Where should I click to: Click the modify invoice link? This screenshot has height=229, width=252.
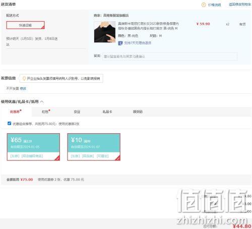click(x=23, y=88)
